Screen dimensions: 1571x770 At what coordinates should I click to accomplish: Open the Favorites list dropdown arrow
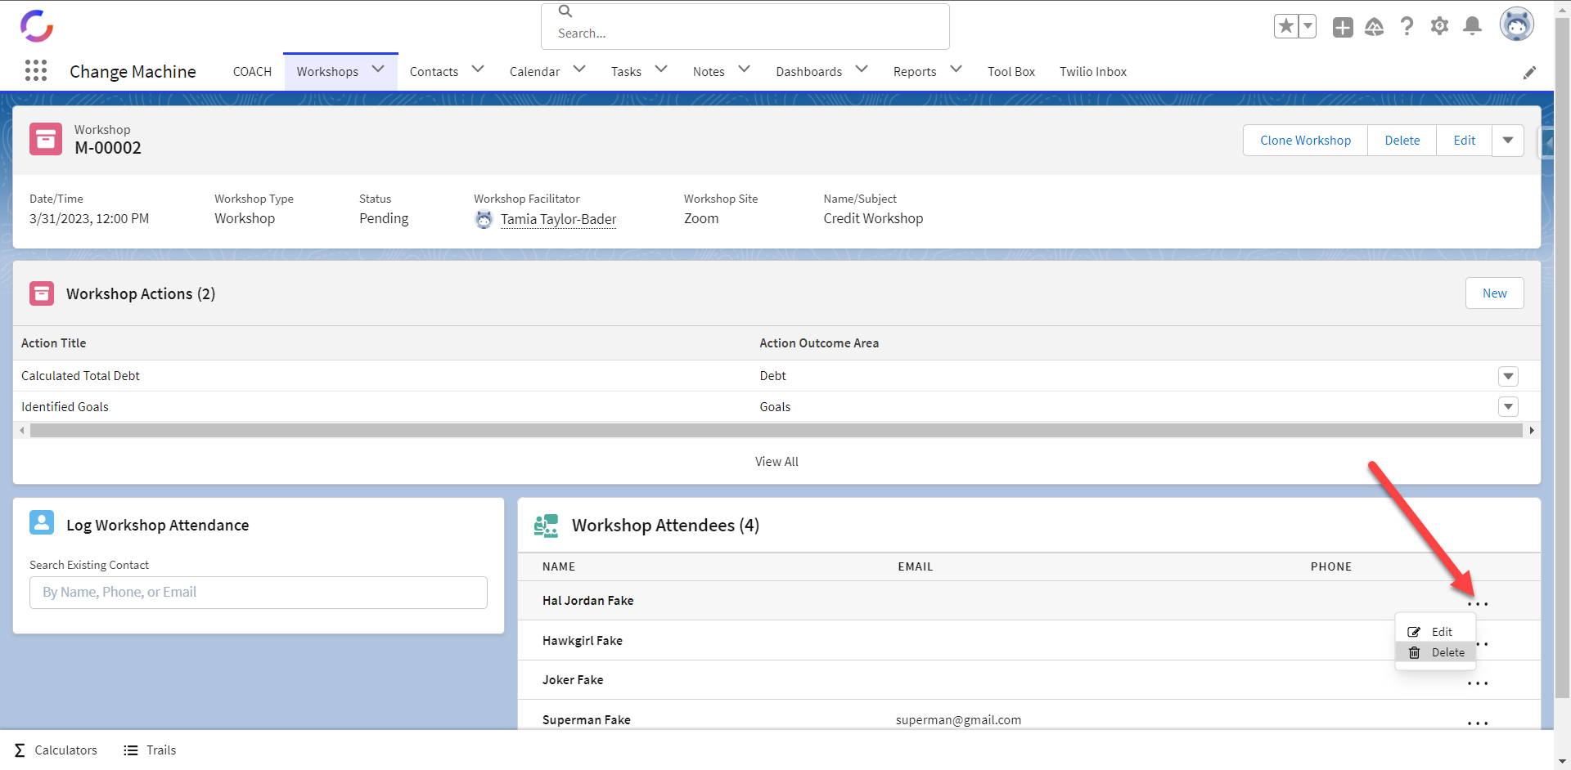click(x=1308, y=26)
